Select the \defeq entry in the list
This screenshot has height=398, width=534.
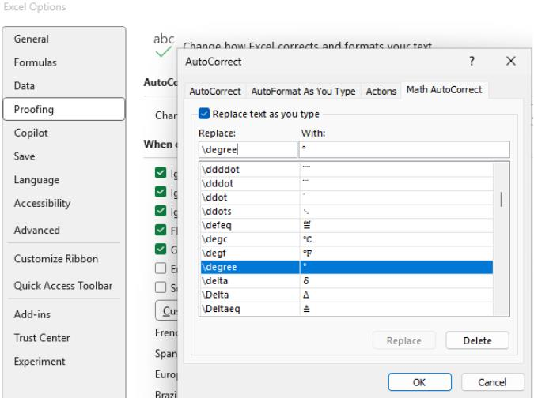[x=347, y=225]
